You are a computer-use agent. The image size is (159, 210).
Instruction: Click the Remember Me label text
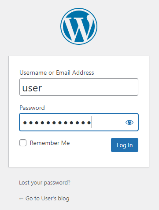coord(50,143)
